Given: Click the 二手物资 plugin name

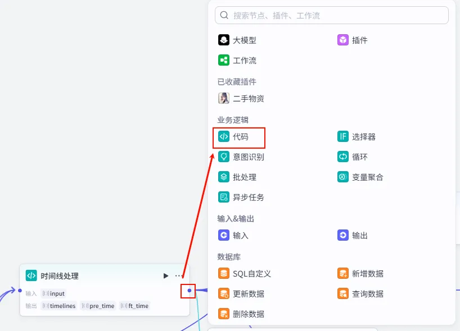Looking at the screenshot, I should [x=249, y=99].
